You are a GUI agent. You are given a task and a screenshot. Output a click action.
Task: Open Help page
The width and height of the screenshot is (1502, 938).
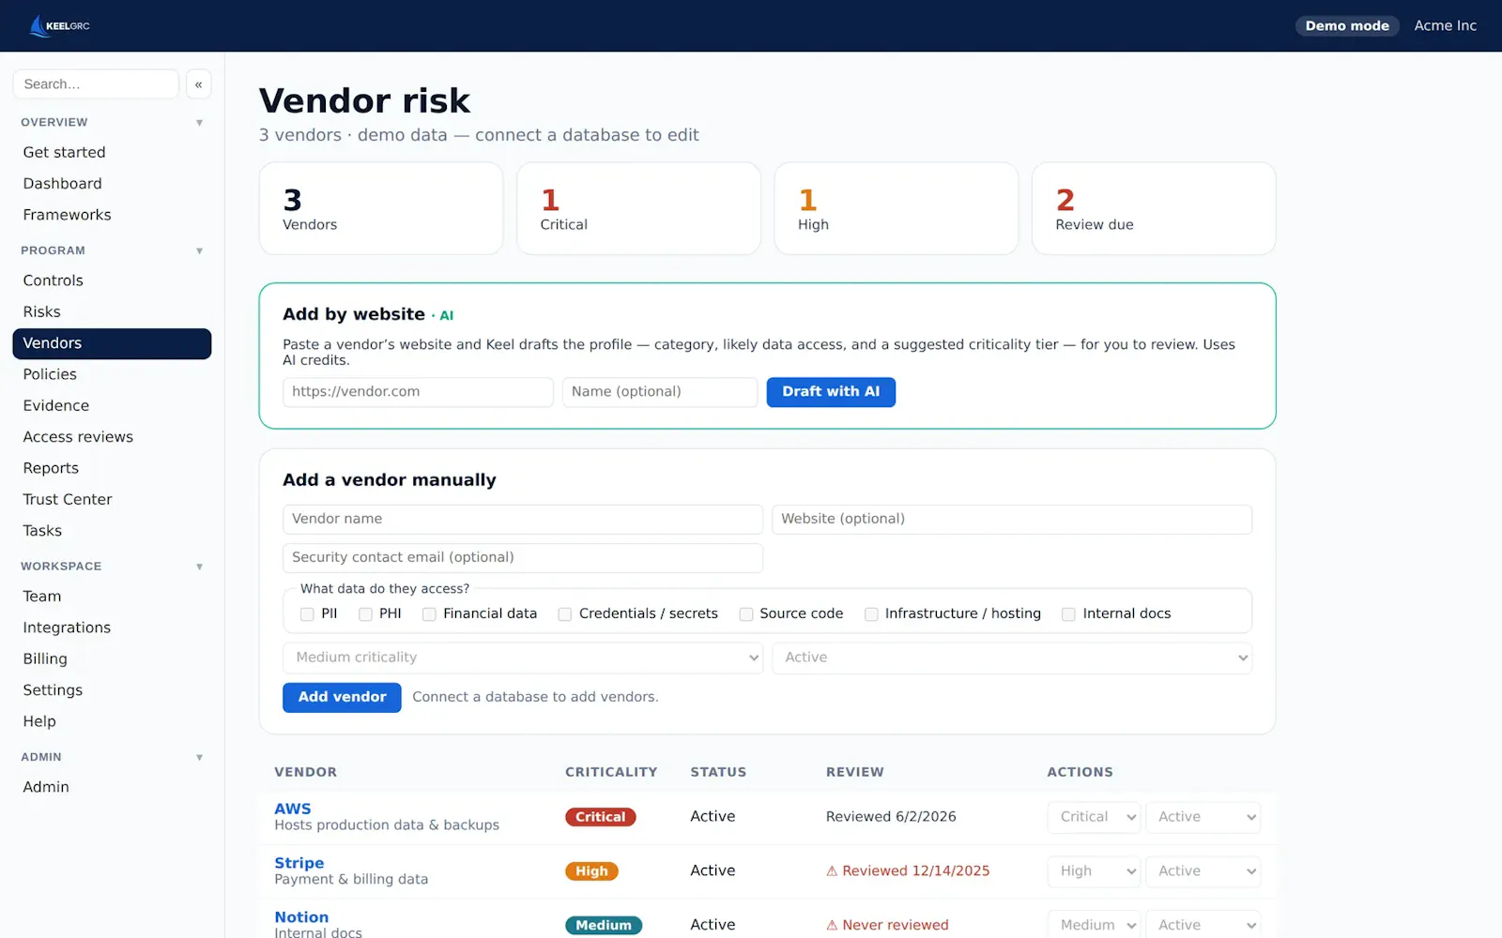[x=112, y=721]
